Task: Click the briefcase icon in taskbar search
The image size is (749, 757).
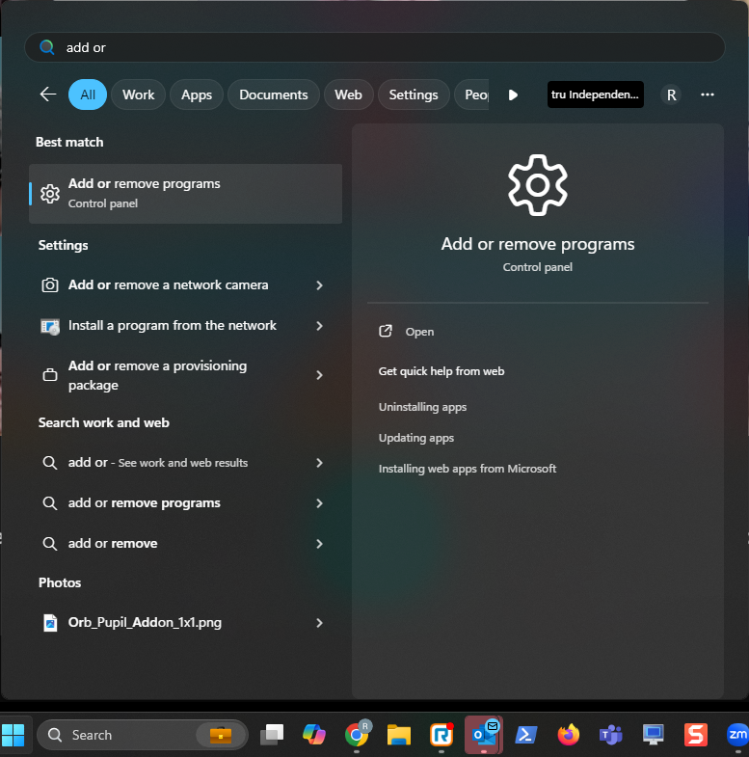Action: click(x=221, y=735)
